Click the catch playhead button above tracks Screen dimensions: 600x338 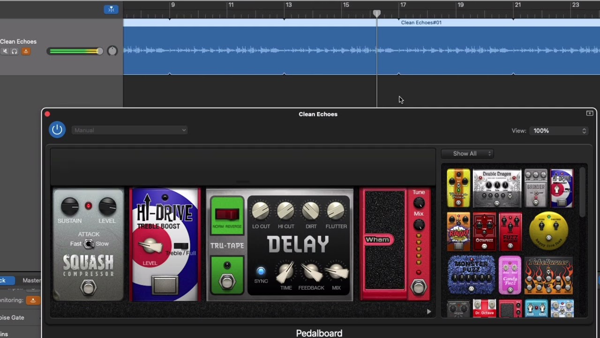tap(111, 9)
